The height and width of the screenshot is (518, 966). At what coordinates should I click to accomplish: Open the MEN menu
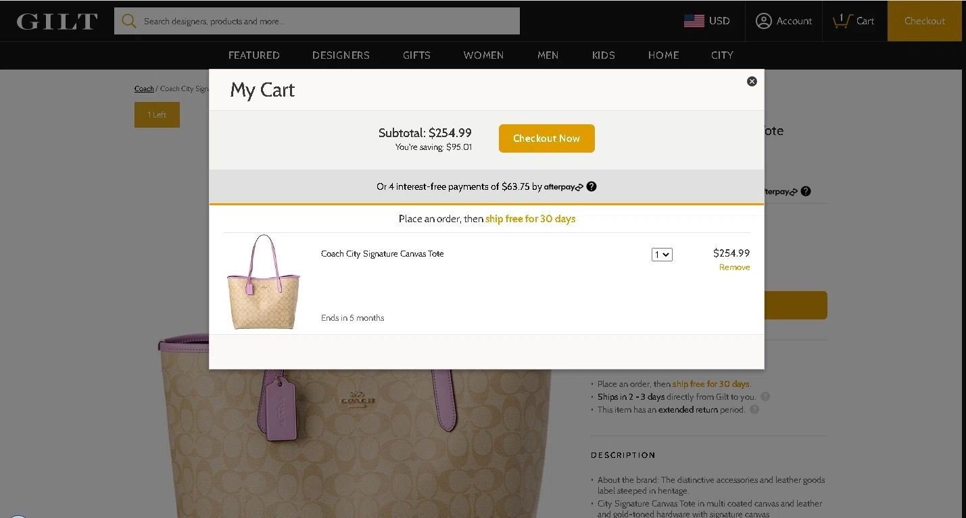click(x=548, y=55)
